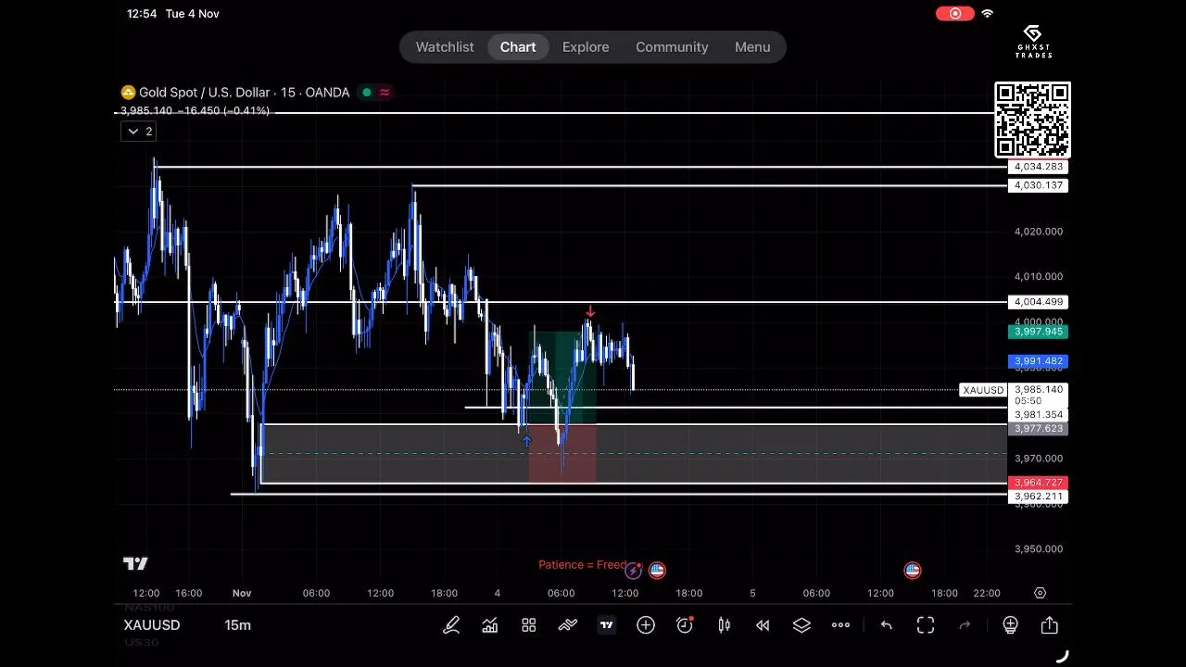Redo the last chart action
The width and height of the screenshot is (1186, 667).
[x=965, y=625]
